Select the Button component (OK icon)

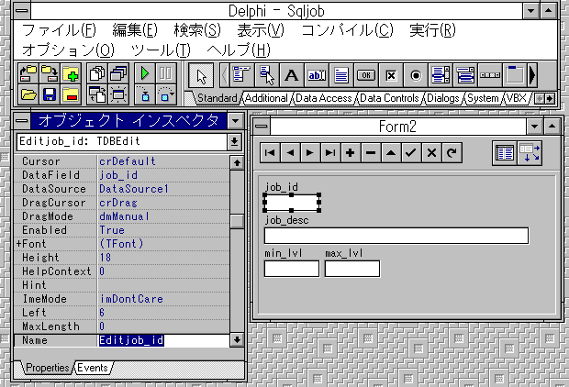(366, 75)
